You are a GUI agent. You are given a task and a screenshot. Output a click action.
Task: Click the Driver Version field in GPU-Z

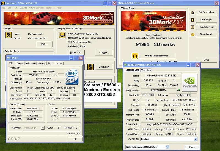(x=169, y=124)
